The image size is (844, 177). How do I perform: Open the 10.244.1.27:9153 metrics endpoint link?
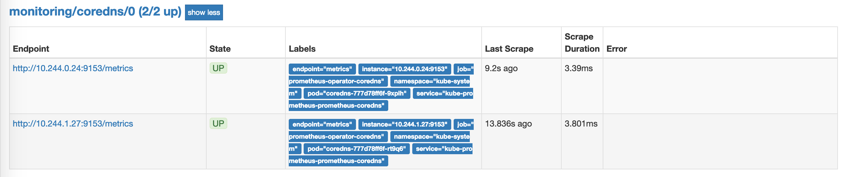pyautogui.click(x=73, y=123)
